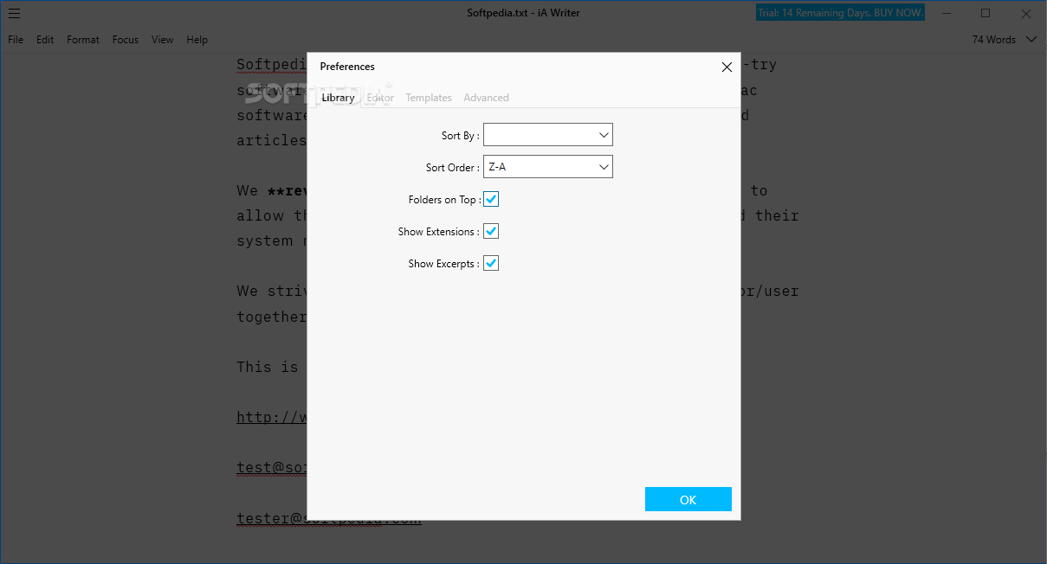Open the Sort Order Z-A dropdown
The height and width of the screenshot is (564, 1047).
coord(547,167)
